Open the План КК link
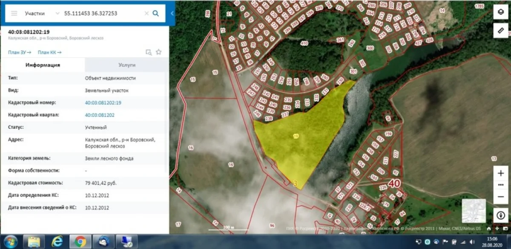Image resolution: width=511 pixels, height=249 pixels. [49, 52]
